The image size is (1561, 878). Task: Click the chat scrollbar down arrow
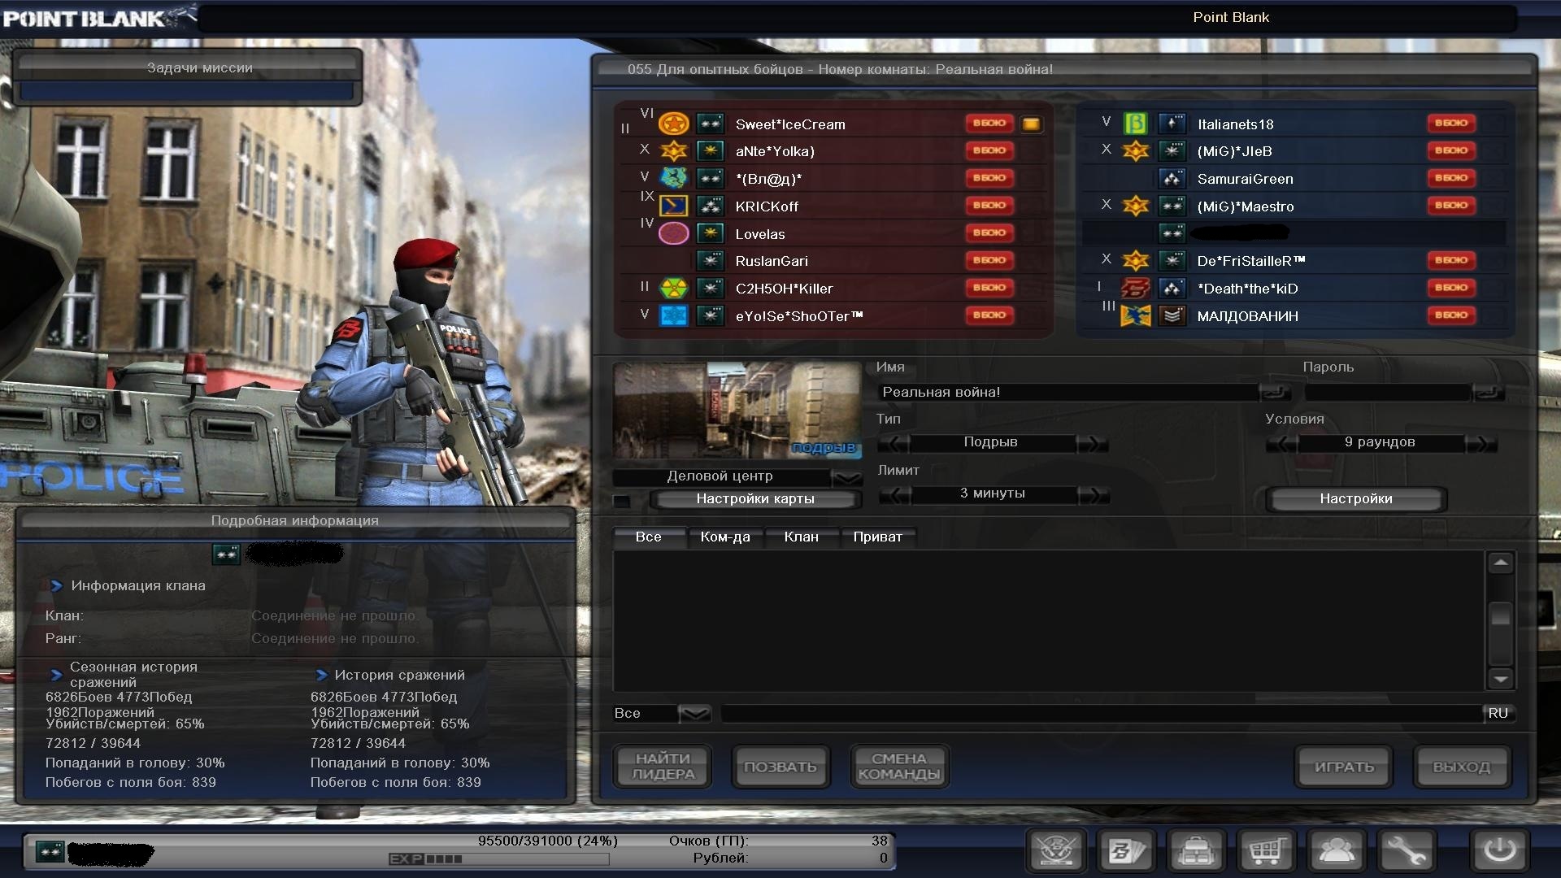[x=1500, y=679]
